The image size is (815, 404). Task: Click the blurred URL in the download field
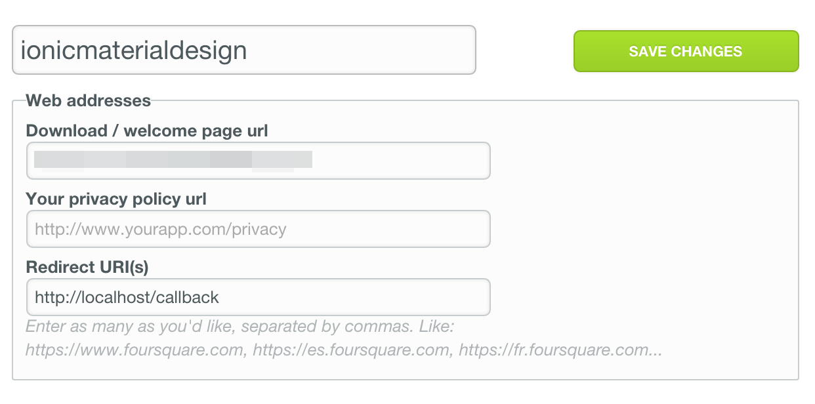pyautogui.click(x=173, y=160)
